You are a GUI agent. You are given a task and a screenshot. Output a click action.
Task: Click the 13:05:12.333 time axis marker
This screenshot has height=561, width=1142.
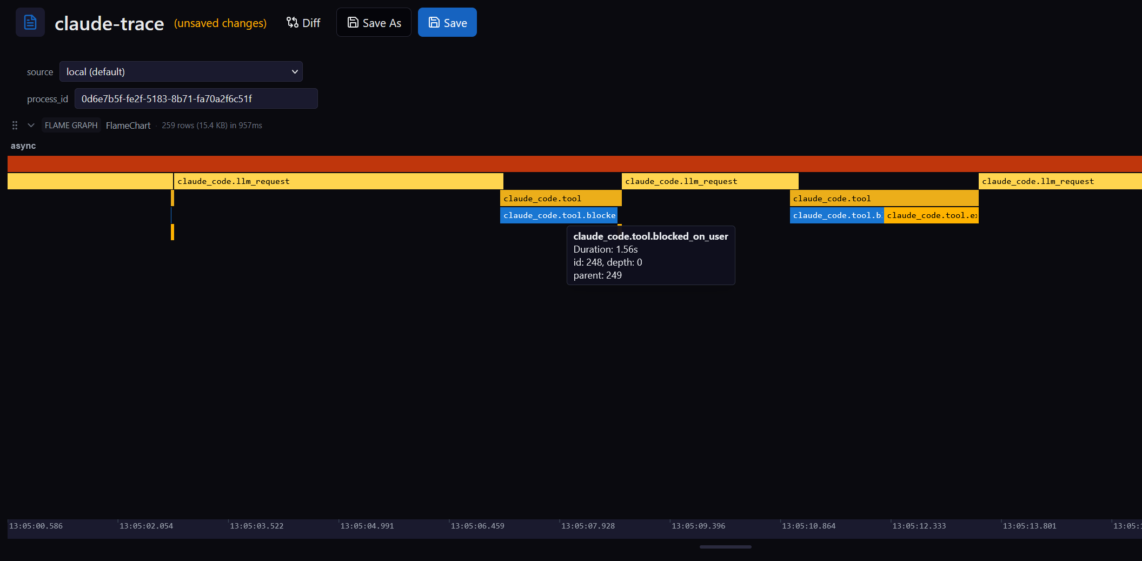pyautogui.click(x=919, y=526)
